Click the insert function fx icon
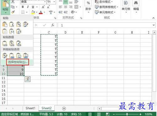Screen dimensions: 157x116 click(x=53, y=25)
